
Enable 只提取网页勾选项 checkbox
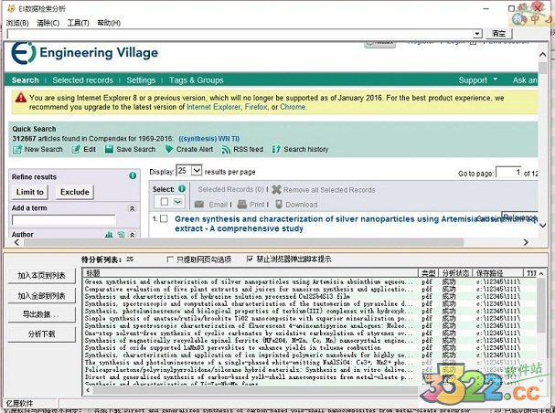[170, 259]
